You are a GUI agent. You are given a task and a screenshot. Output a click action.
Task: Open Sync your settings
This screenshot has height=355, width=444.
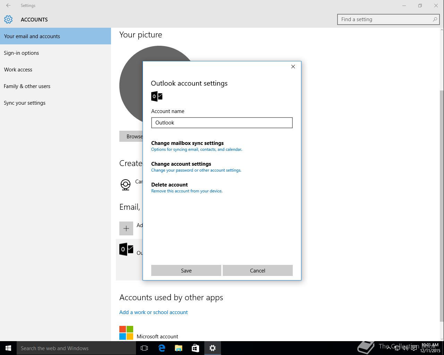(x=55, y=103)
